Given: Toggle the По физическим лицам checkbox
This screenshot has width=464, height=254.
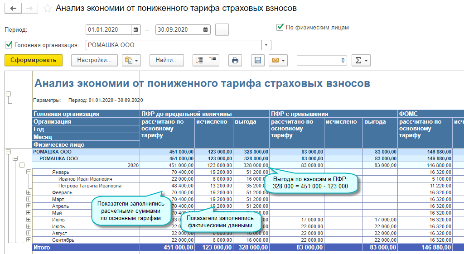Looking at the screenshot, I should (280, 27).
